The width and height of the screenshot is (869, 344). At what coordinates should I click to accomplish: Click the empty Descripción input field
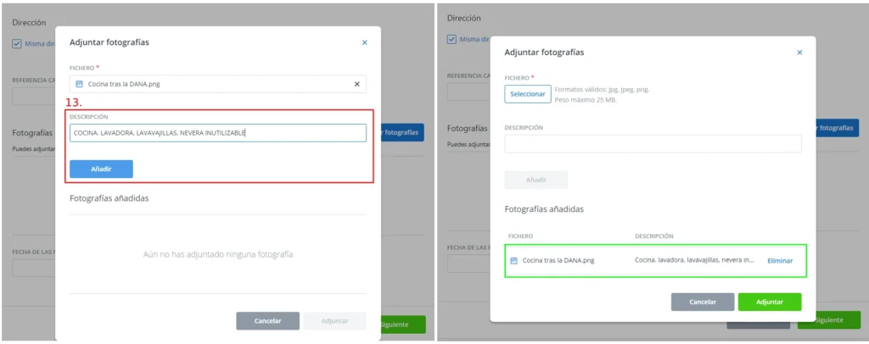pyautogui.click(x=653, y=144)
